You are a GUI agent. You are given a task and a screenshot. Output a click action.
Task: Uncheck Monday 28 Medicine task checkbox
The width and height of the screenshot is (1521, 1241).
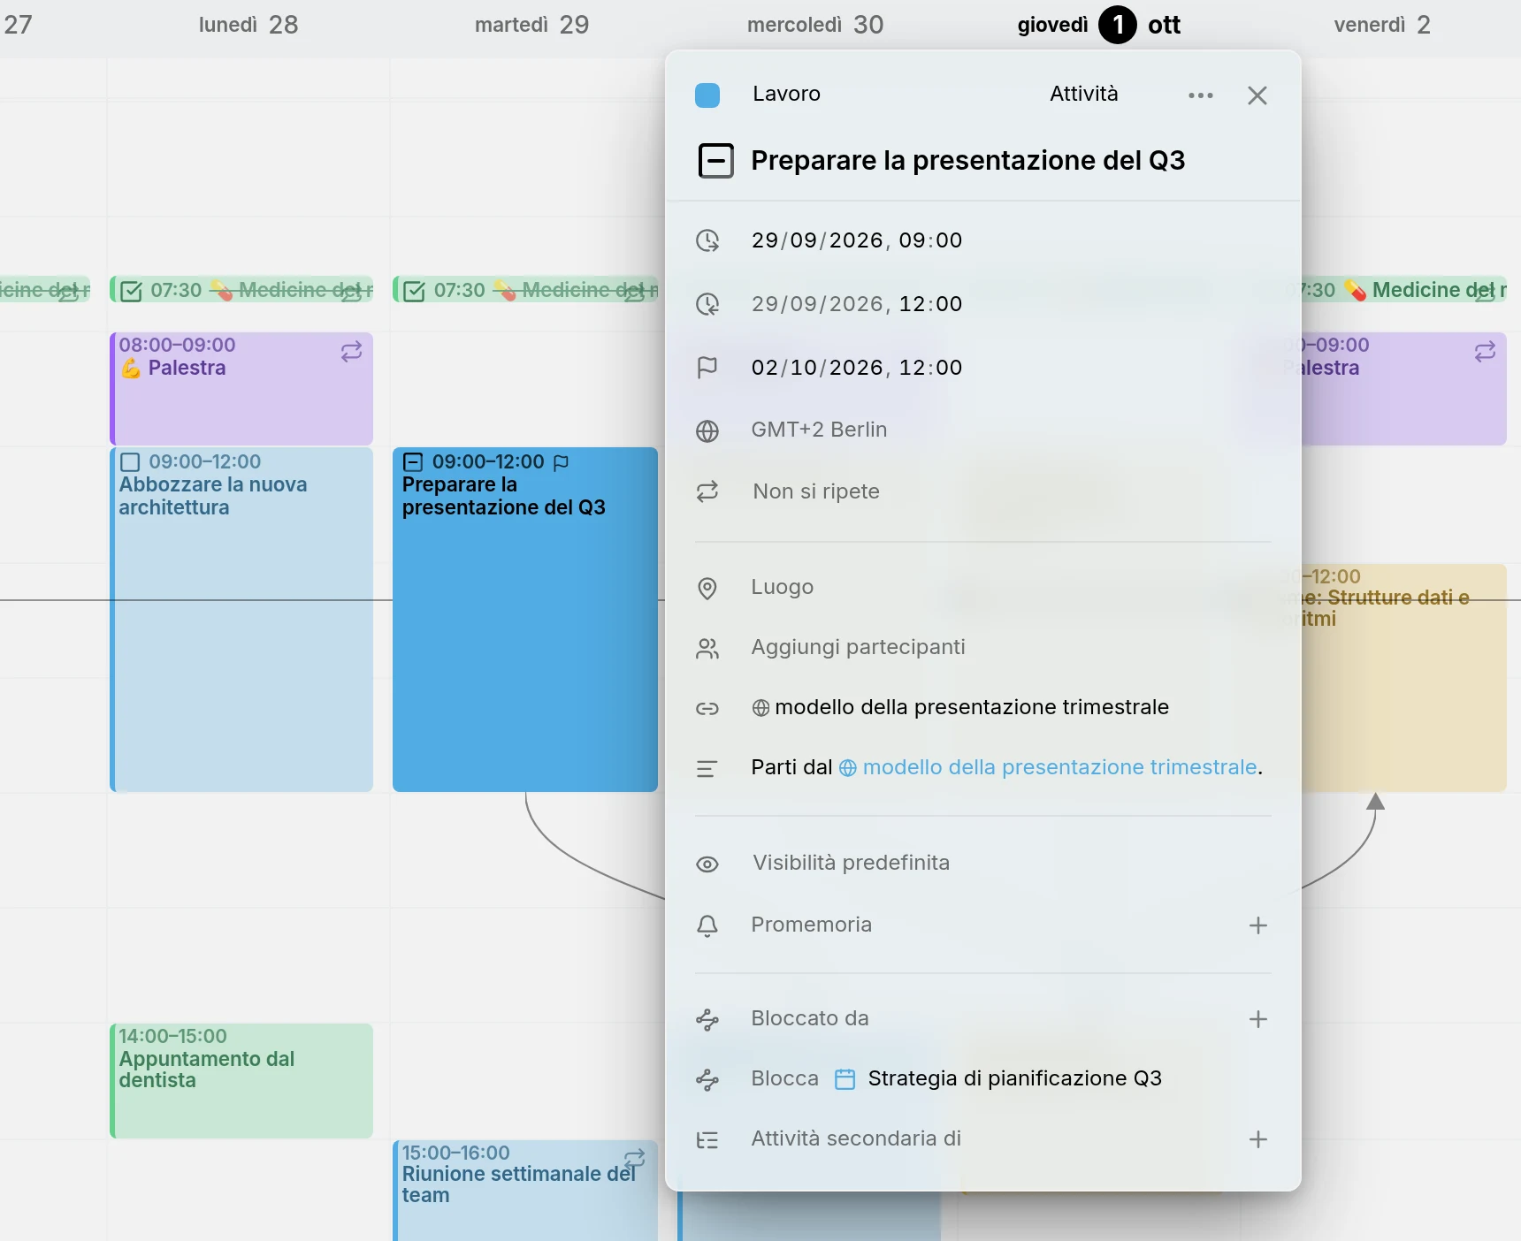[x=131, y=291]
